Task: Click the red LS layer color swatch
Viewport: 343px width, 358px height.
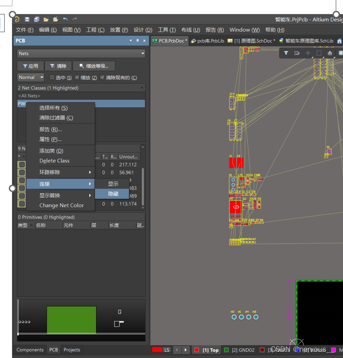Action: coord(157,350)
